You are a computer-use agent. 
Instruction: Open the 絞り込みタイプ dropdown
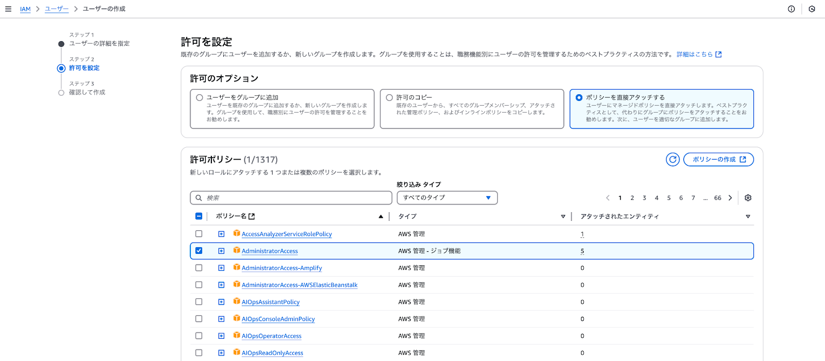pos(447,198)
